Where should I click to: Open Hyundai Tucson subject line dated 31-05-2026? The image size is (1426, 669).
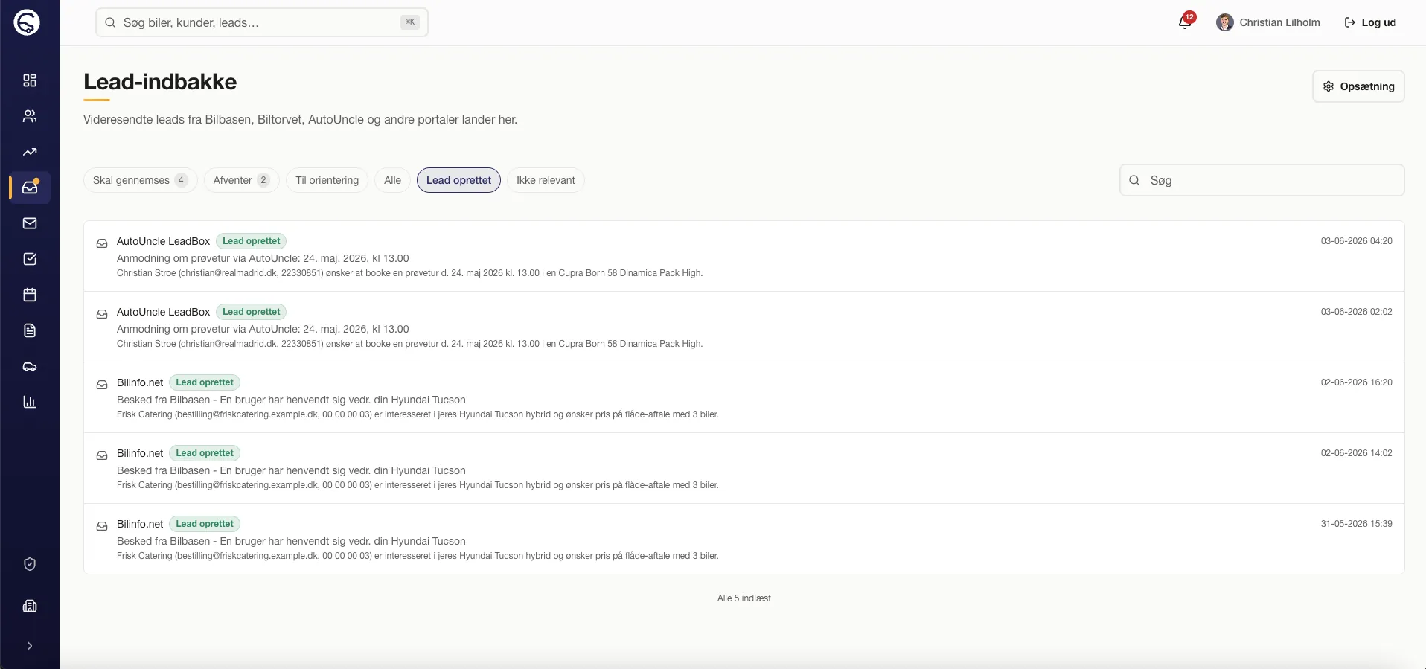pyautogui.click(x=291, y=541)
